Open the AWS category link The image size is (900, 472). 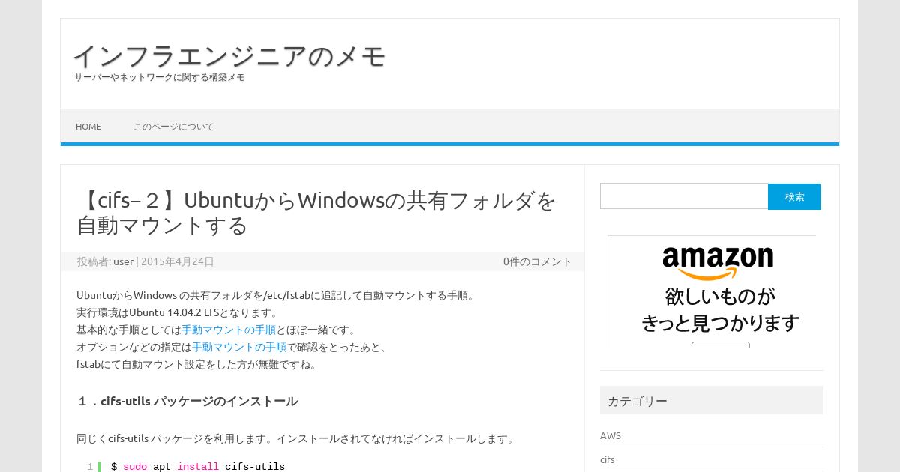tap(610, 435)
